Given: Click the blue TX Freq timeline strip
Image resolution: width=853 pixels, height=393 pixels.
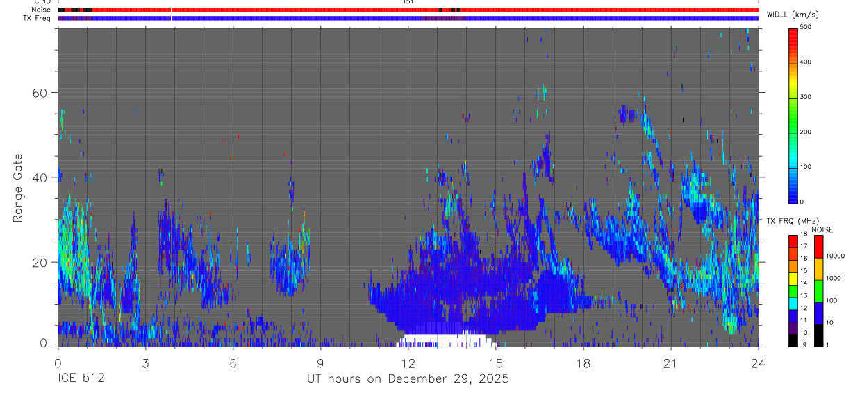Looking at the screenshot, I should point(408,18).
